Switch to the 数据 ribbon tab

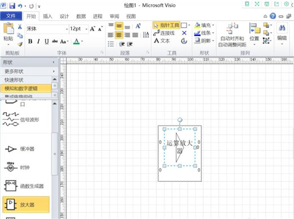coord(81,16)
